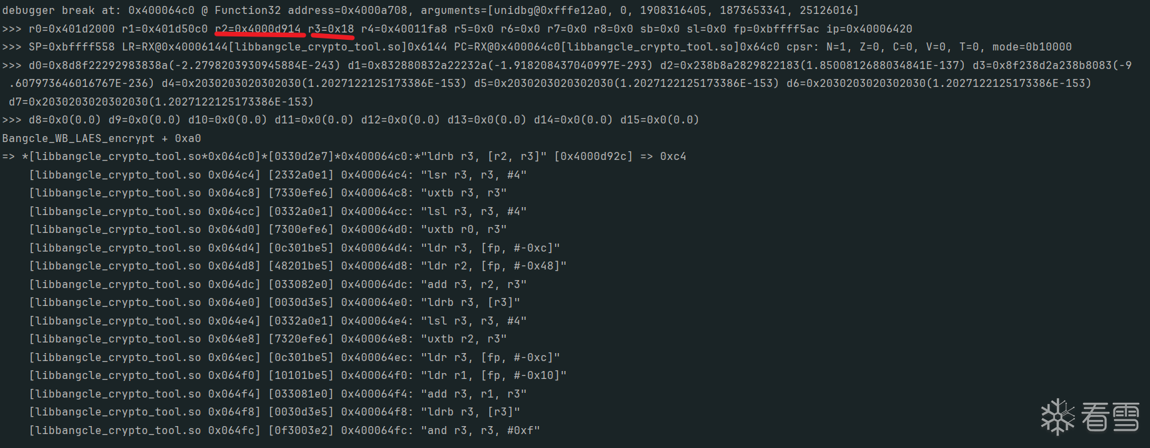The height and width of the screenshot is (448, 1150).
Task: Click the current-instruction arrow marker =>
Action: [x=9, y=157]
